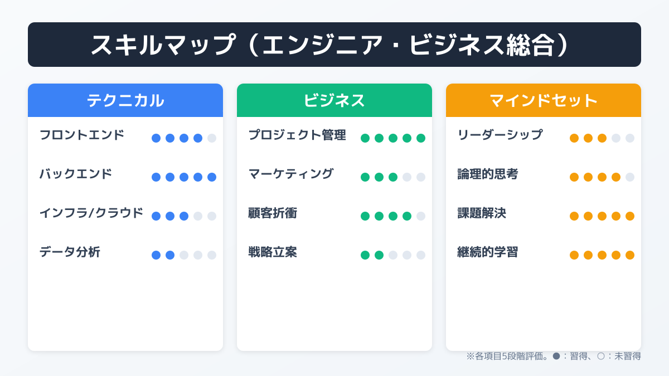This screenshot has width=669, height=376.
Task: Click the fifth dot in 顧客折衝 row
Action: [421, 216]
